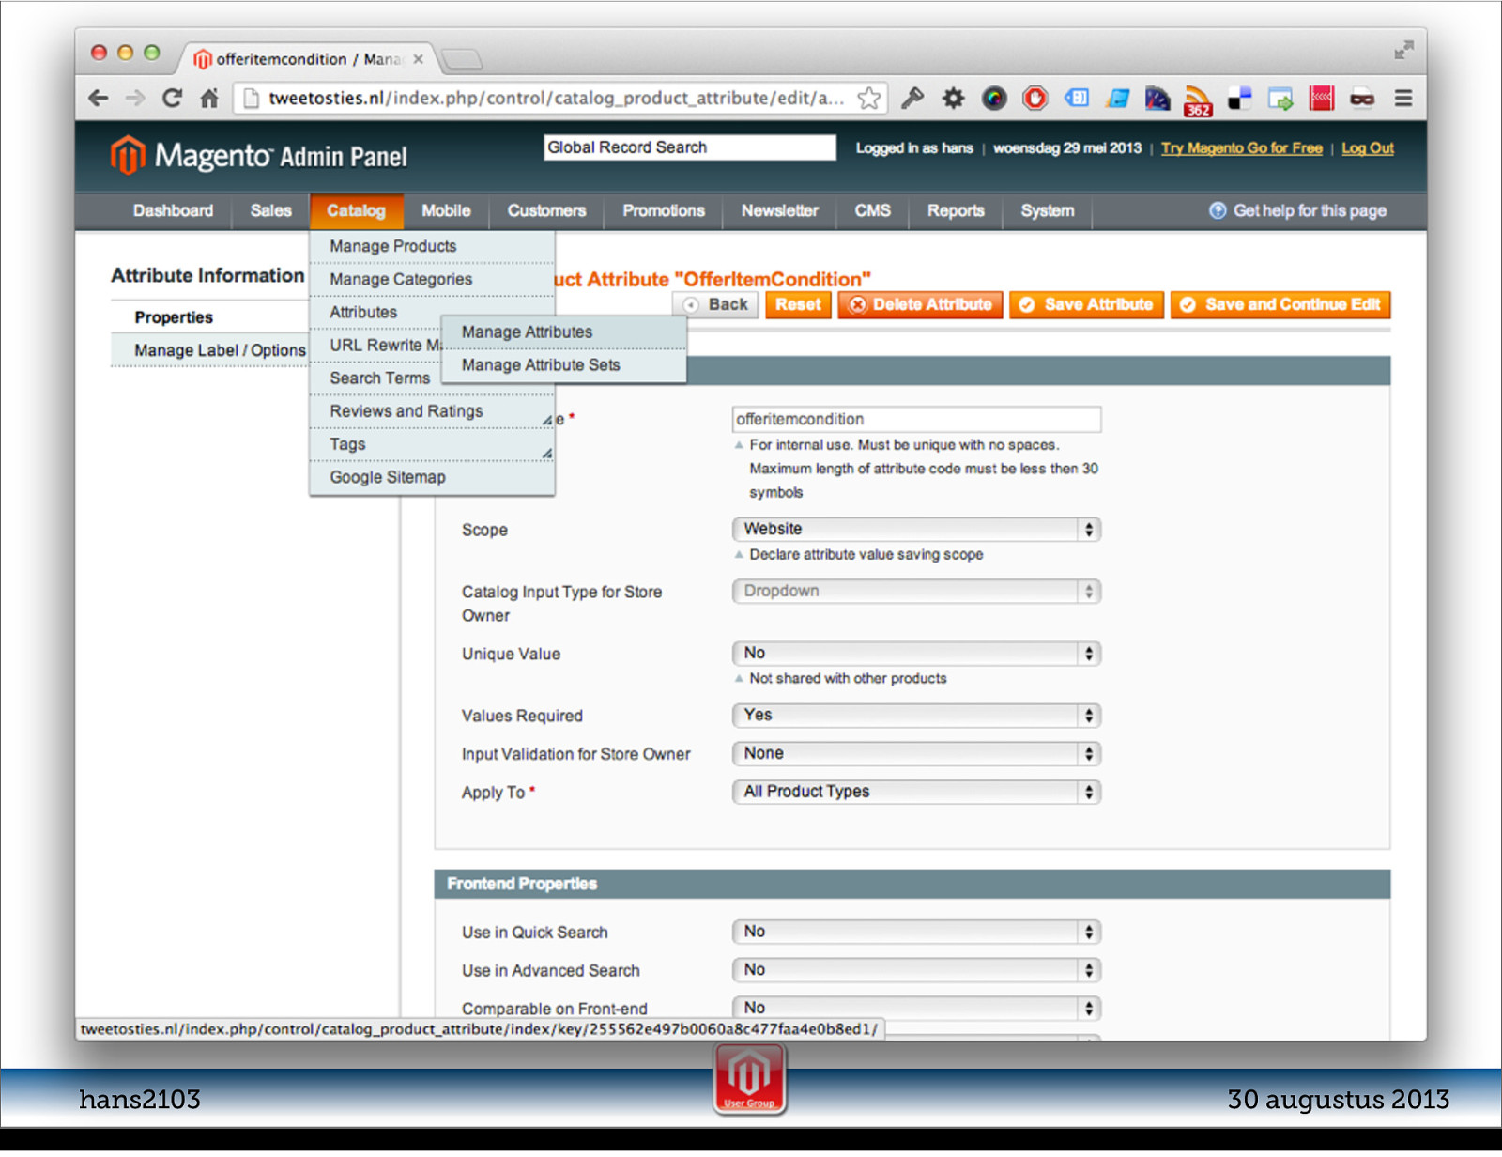Screen dimensions: 1502x1157
Task: Click the color wheel extension icon
Action: [994, 98]
